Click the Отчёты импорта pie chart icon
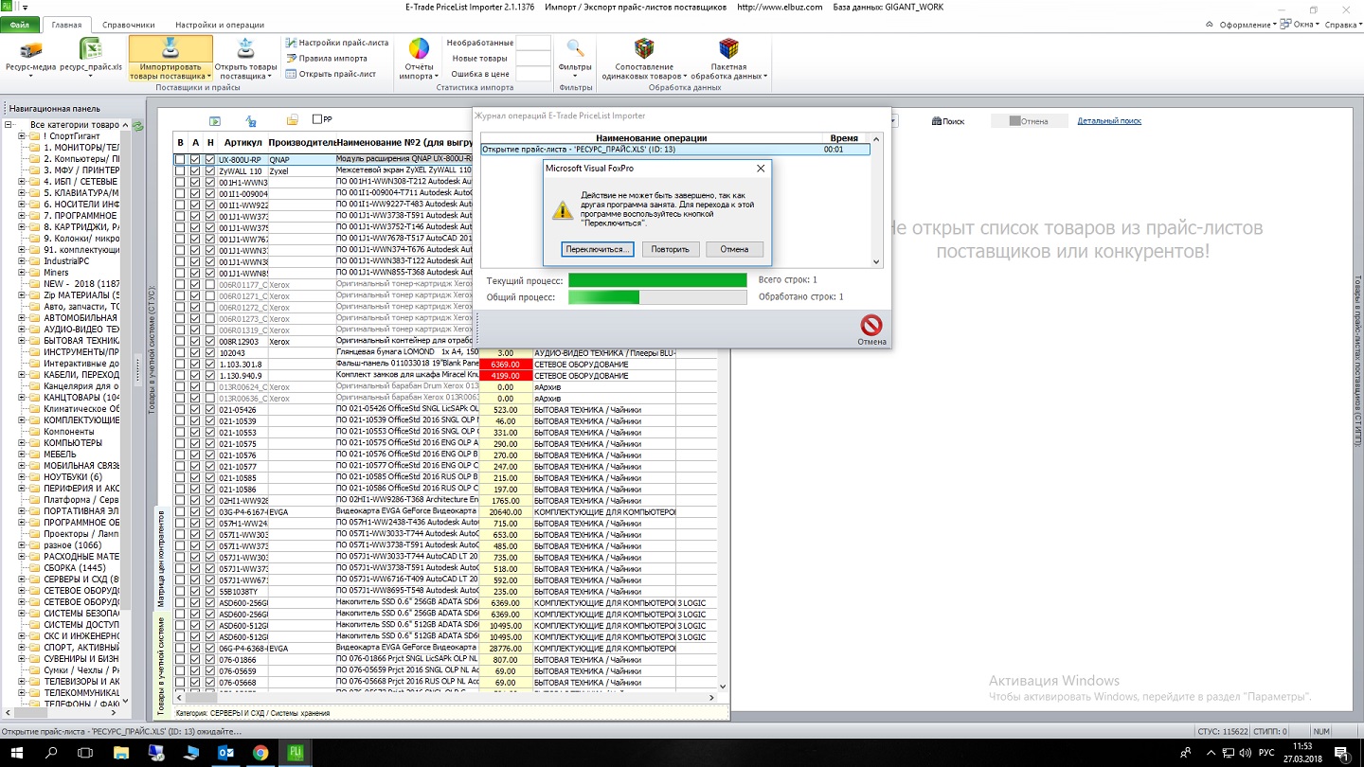Screen dimensions: 1364x767 coord(419,48)
